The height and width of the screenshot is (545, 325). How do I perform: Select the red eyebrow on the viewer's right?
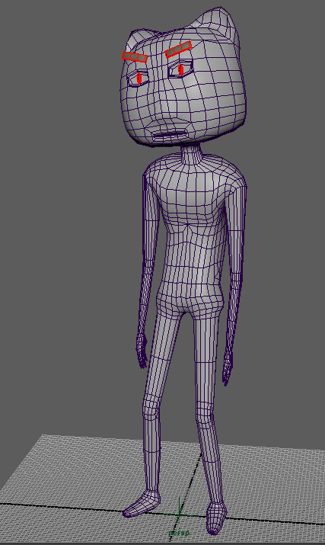tap(178, 49)
